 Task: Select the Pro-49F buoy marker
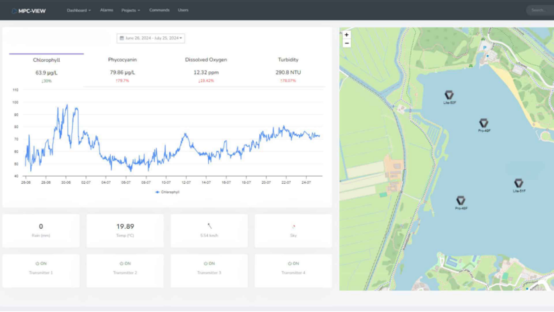[483, 123]
